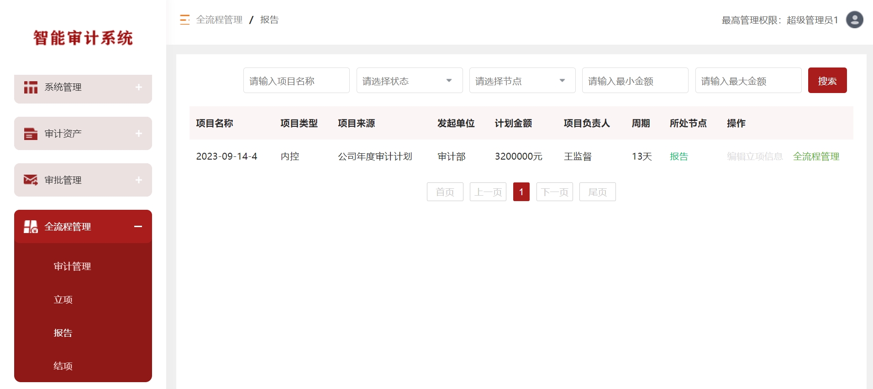The width and height of the screenshot is (873, 389).
Task: Select 结项 in the sidebar submenu
Action: click(x=63, y=366)
